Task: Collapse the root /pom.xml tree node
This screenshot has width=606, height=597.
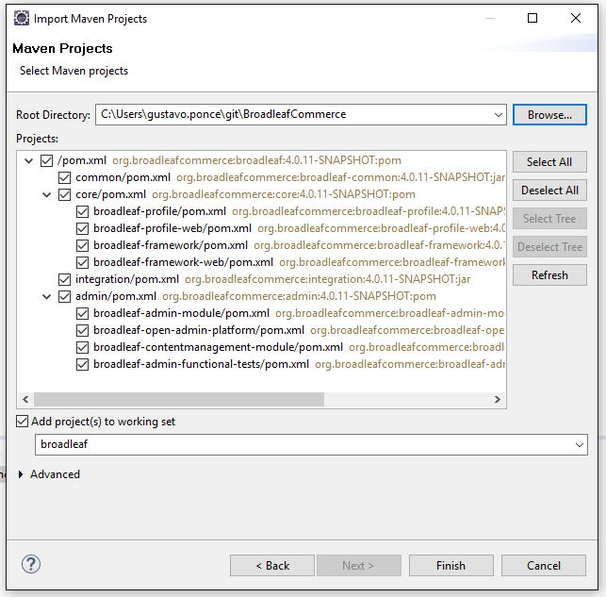Action: pos(29,160)
